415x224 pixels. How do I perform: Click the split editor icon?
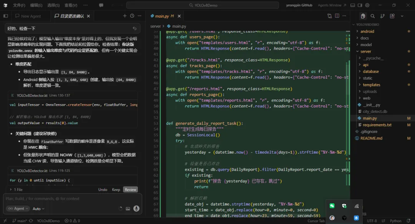337,16
